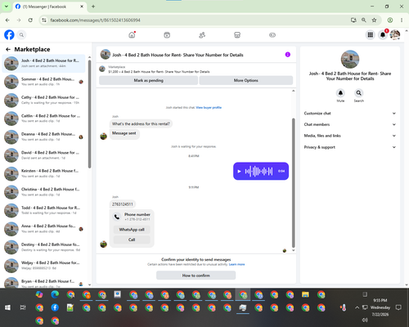Click More Options button
This screenshot has width=409, height=327.
246,80
